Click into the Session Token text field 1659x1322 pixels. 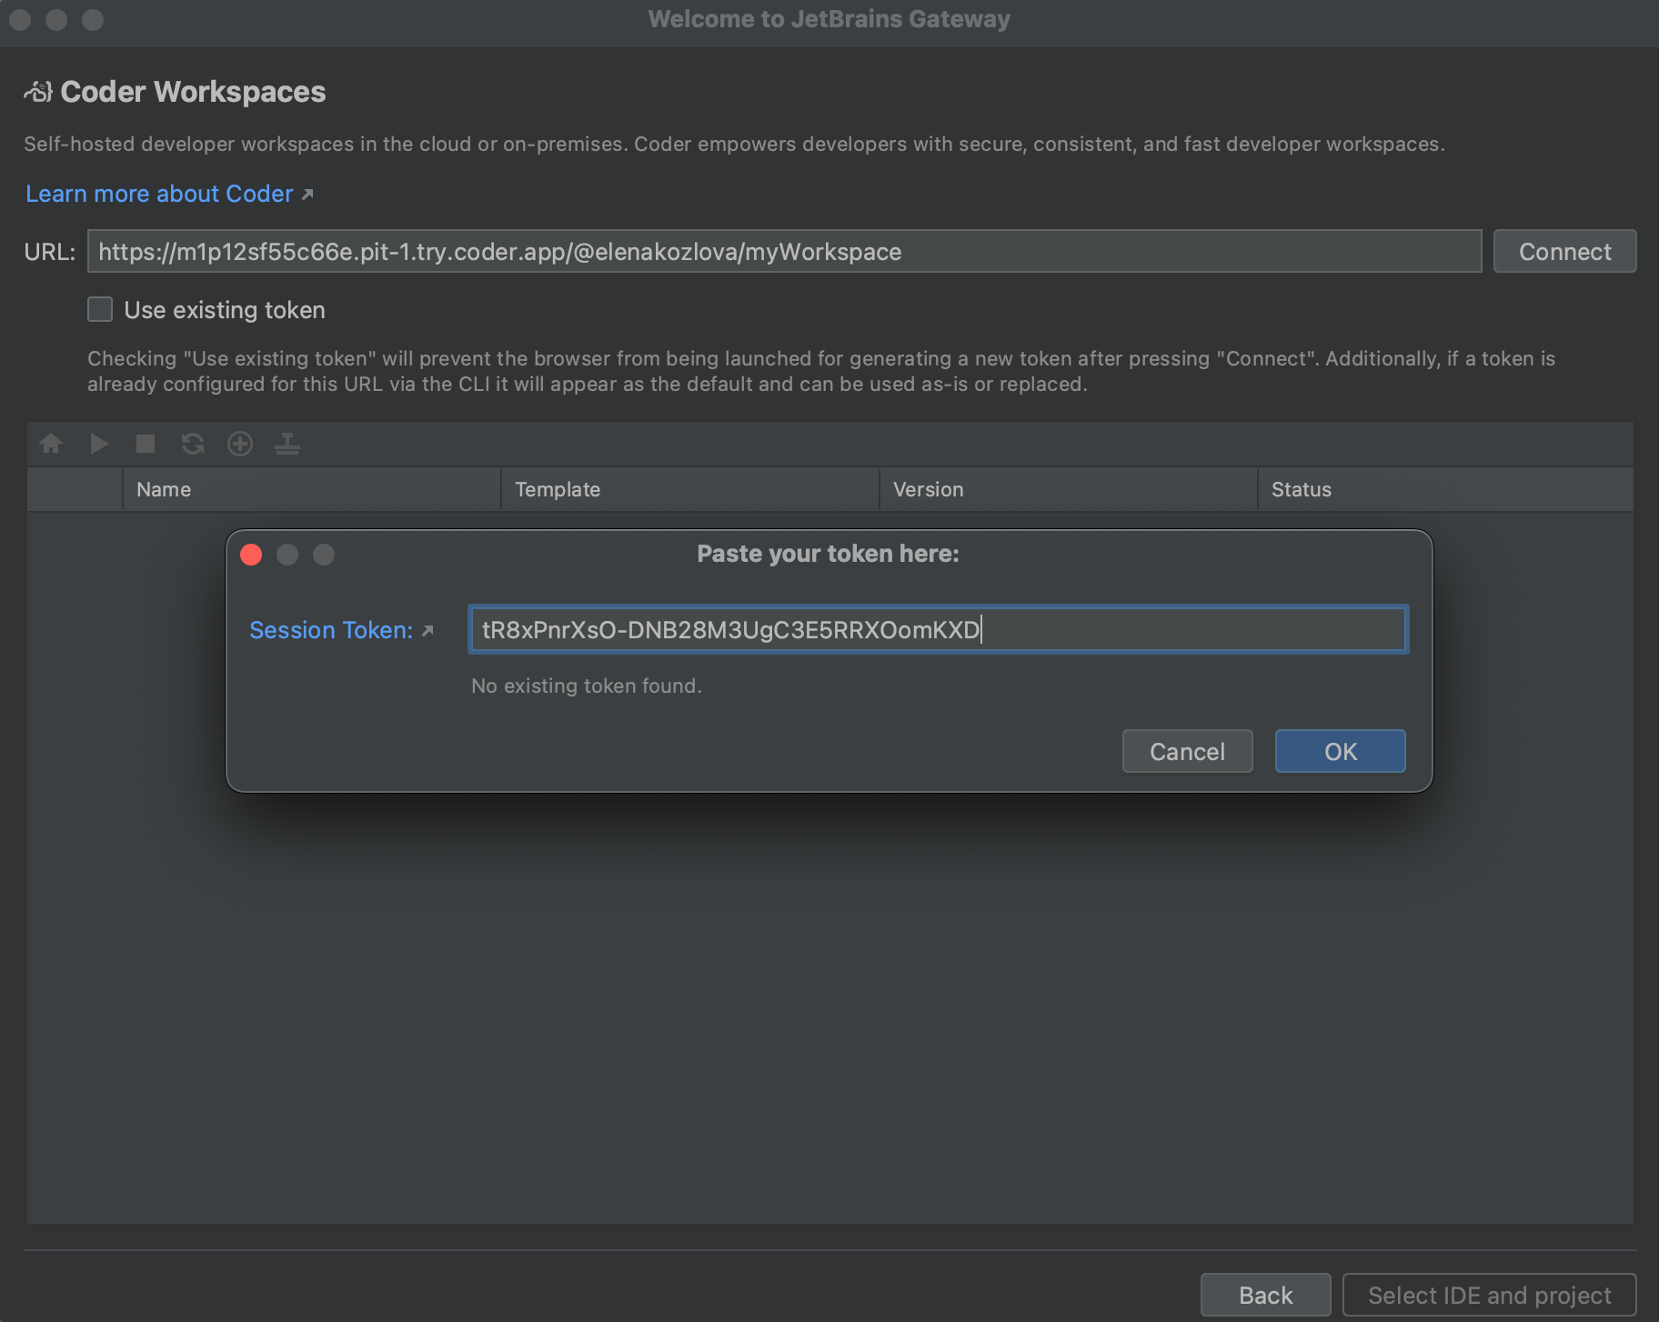[x=937, y=629]
